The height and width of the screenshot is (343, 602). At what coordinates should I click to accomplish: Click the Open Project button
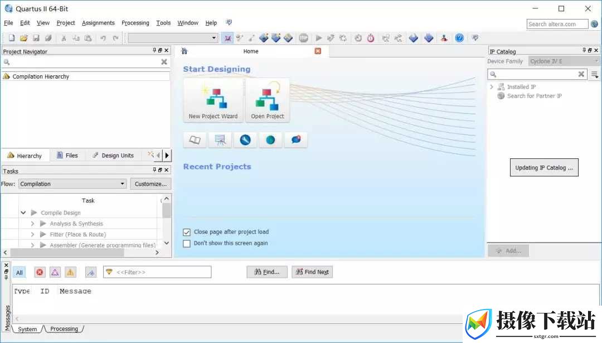[x=268, y=100]
